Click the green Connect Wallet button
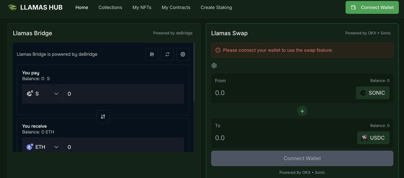 click(x=371, y=7)
